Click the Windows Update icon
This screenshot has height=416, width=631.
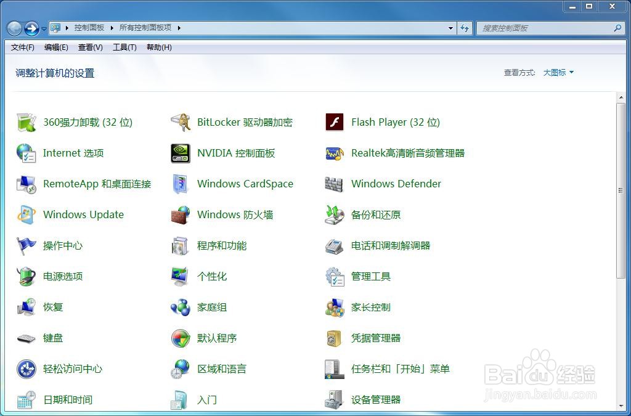pos(26,215)
